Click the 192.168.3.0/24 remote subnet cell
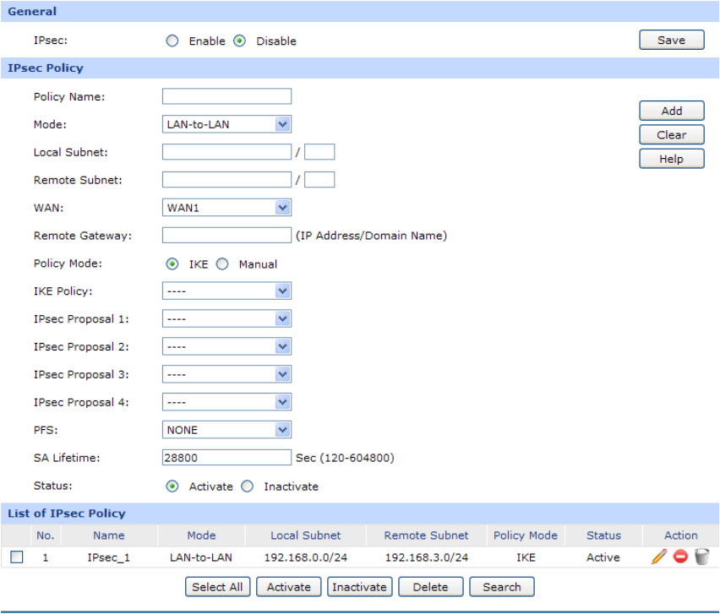720x614 pixels. (x=427, y=557)
